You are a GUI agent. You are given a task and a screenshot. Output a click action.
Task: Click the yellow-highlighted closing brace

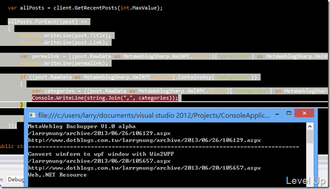pos(22,105)
